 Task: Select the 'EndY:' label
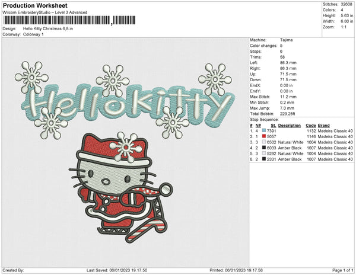tap(255, 91)
